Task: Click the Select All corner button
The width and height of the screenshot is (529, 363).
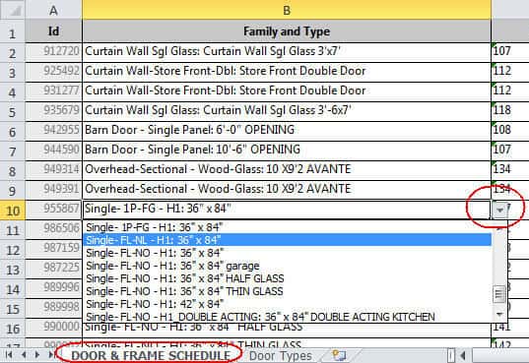Action: coord(13,10)
